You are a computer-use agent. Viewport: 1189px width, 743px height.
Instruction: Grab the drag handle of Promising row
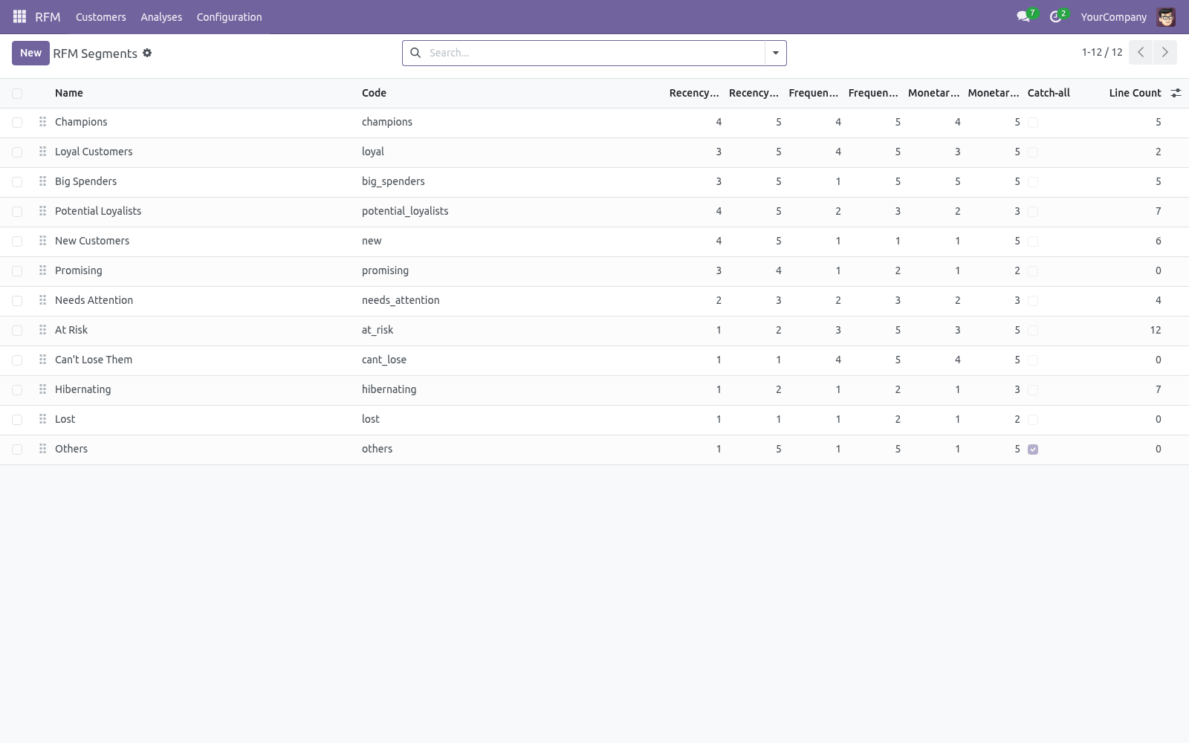coord(42,270)
